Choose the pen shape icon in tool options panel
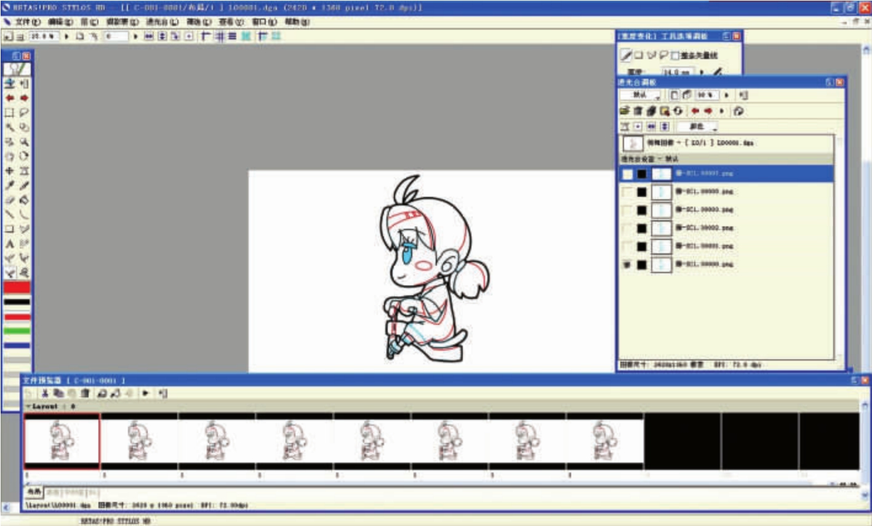Screen dimensions: 872x526 tap(626, 55)
